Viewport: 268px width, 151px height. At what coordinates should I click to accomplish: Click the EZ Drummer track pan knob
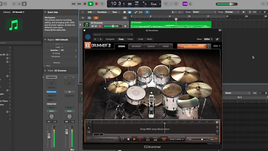pyautogui.click(x=125, y=26)
